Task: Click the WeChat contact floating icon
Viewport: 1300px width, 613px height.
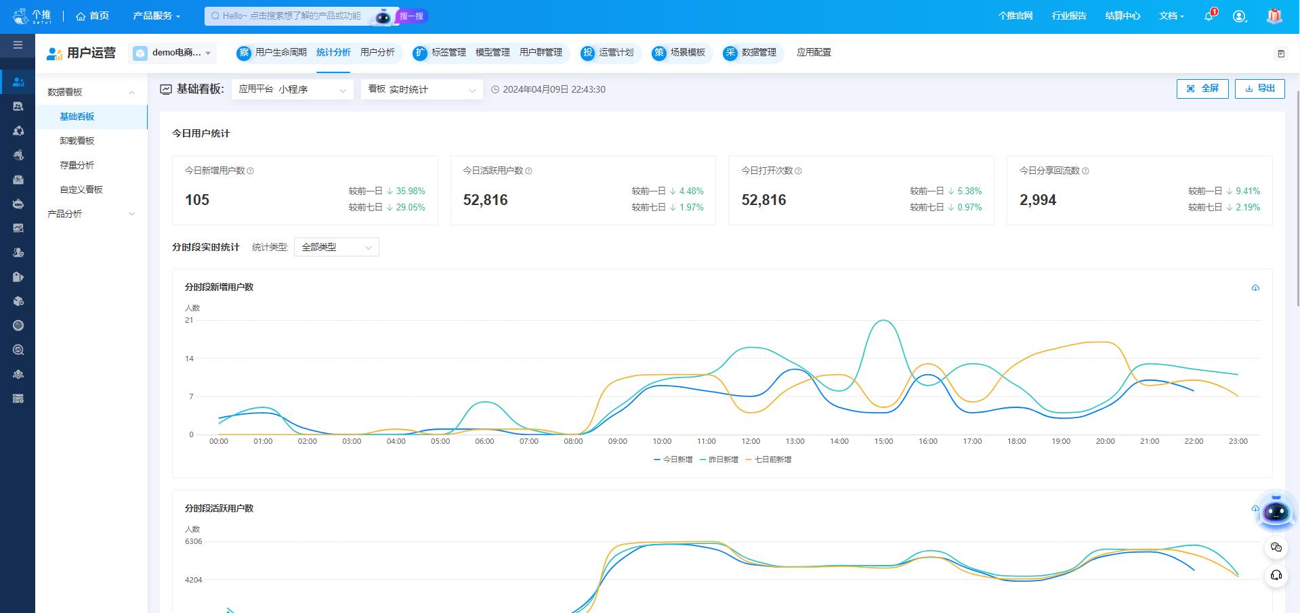Action: click(x=1276, y=547)
